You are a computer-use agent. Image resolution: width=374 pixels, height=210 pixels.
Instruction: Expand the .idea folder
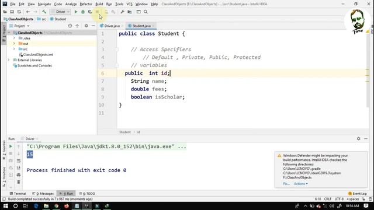tap(14, 38)
